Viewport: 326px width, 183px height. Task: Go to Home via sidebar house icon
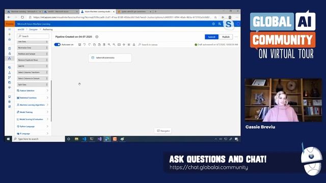click(9, 39)
